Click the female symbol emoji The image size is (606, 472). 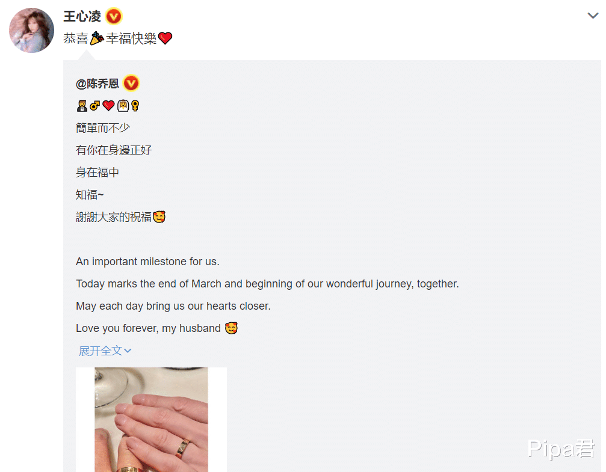(x=135, y=106)
